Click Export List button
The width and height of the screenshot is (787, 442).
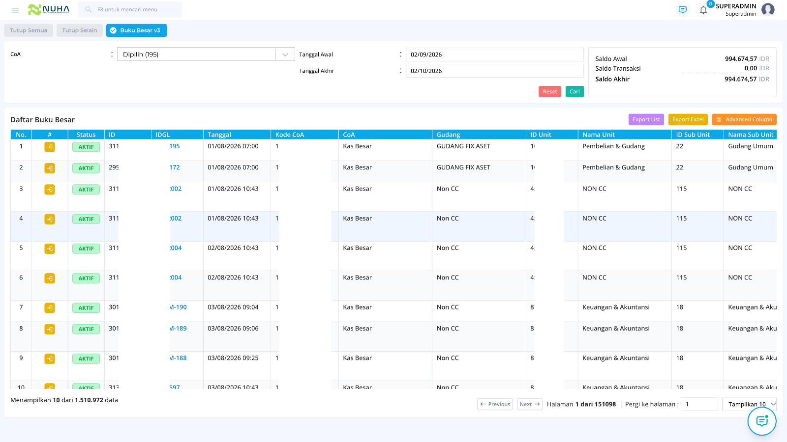pos(646,119)
